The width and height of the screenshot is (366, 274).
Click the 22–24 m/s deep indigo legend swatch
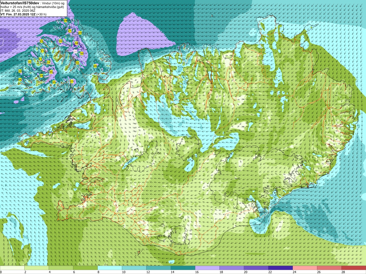coord(281,268)
